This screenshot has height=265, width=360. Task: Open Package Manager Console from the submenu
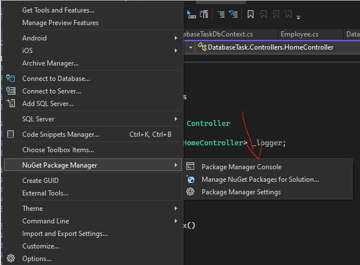point(241,167)
